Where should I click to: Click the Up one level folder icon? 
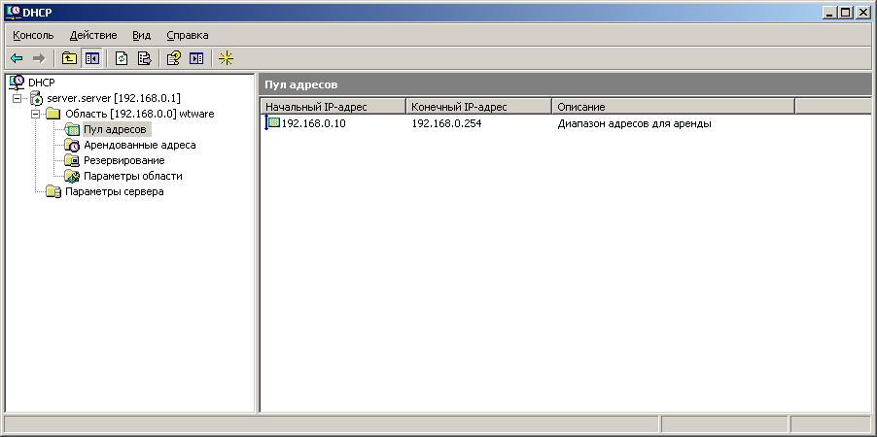(71, 58)
